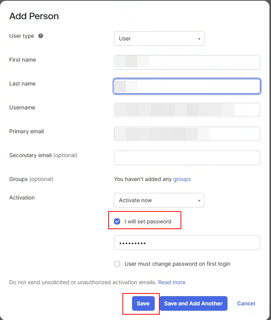Cancel the Add Person dialog
This screenshot has width=271, height=320.
pyautogui.click(x=246, y=303)
